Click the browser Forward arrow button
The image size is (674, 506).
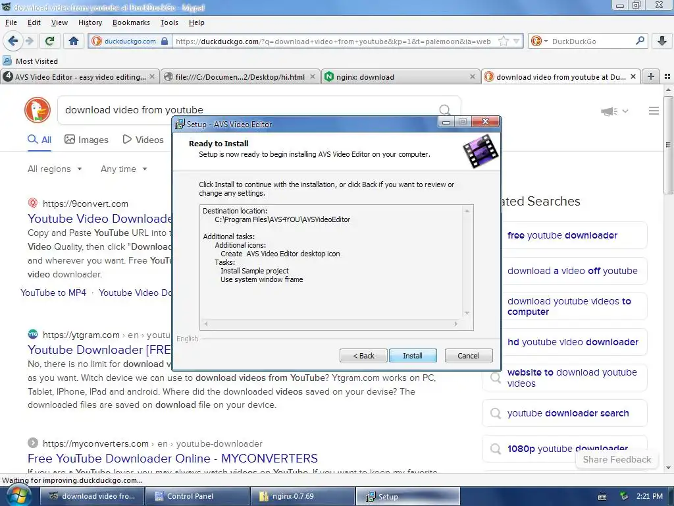[30, 41]
